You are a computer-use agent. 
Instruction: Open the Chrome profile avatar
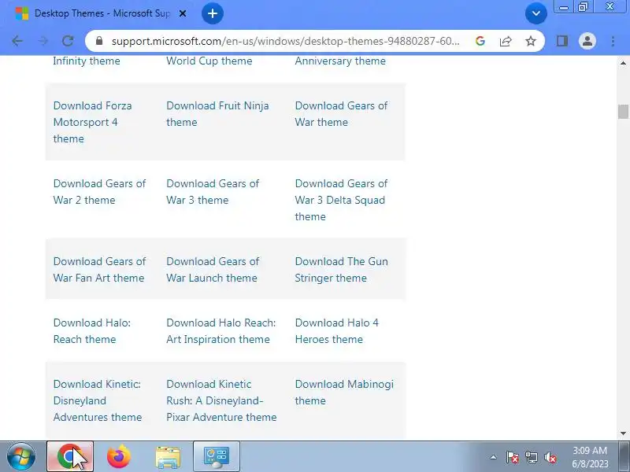click(587, 41)
